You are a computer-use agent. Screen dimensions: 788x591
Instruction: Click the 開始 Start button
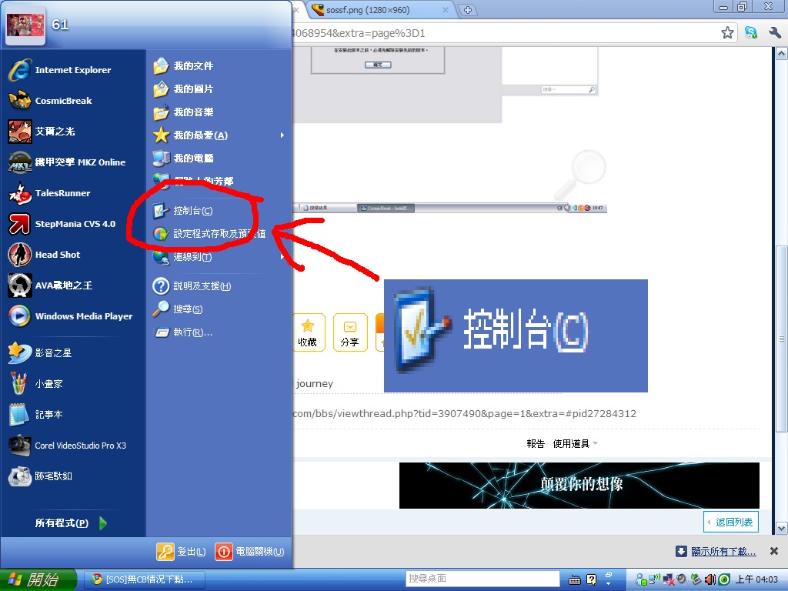point(38,579)
